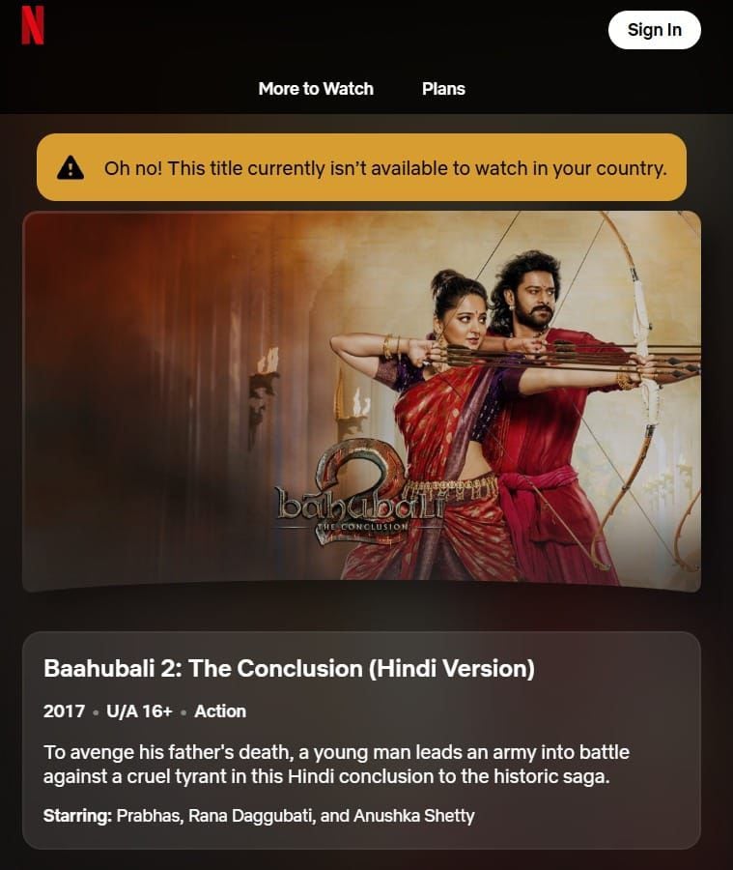Image resolution: width=733 pixels, height=870 pixels.
Task: Click the warning triangle icon
Action: pyautogui.click(x=70, y=167)
